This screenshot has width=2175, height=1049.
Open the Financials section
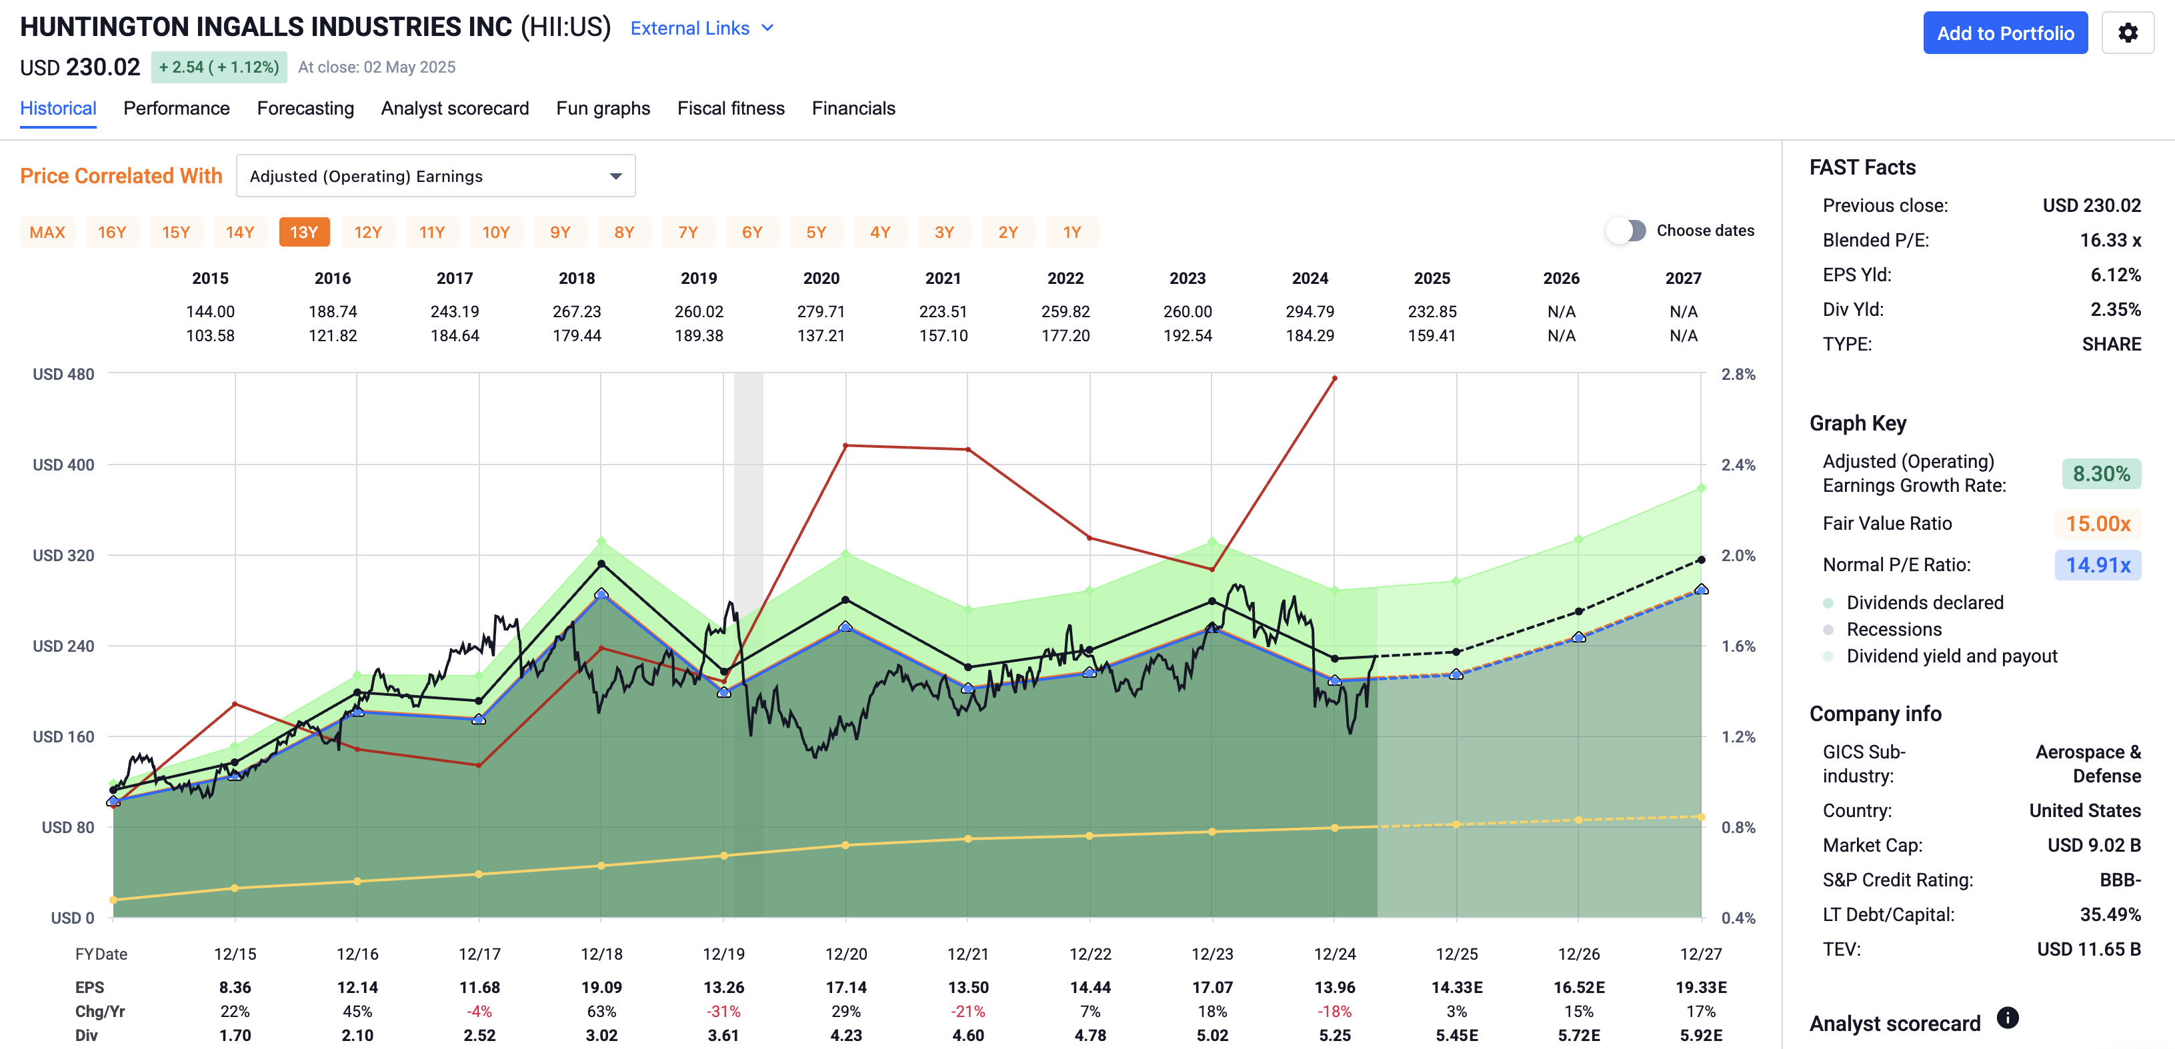[x=853, y=108]
